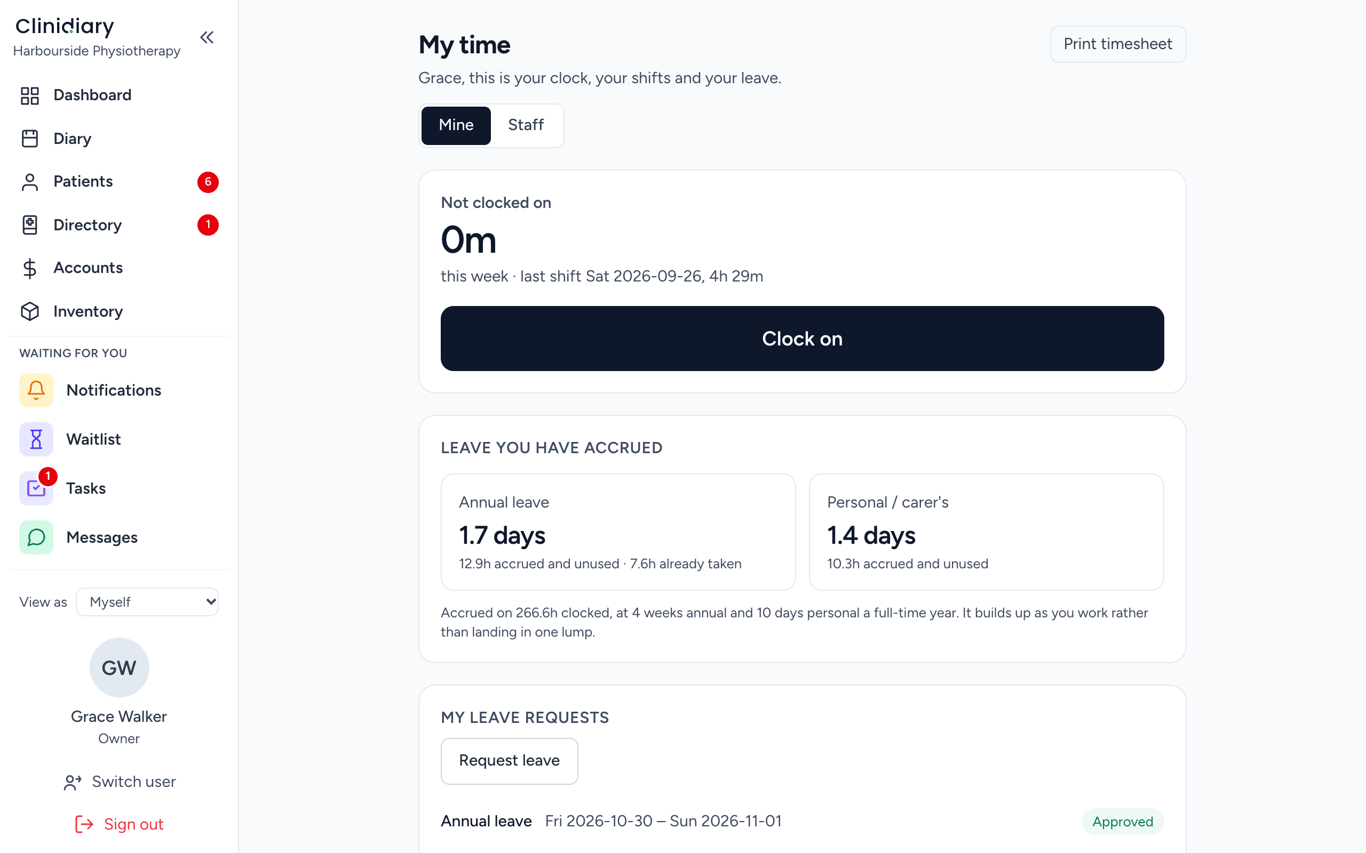1366x853 pixels.
Task: Click the 'last shift Sat 2026-09-26' text
Action: [610, 277]
